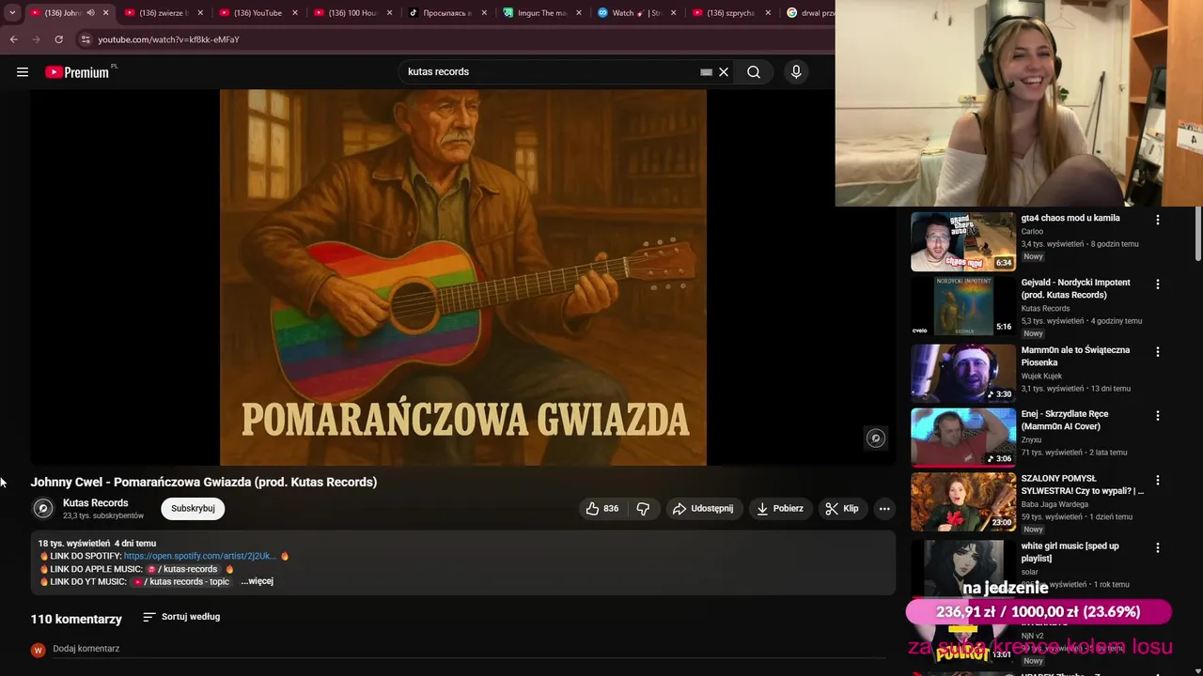
Task: Click the video player showing Pomarańczowa Gwiazda
Action: click(462, 277)
